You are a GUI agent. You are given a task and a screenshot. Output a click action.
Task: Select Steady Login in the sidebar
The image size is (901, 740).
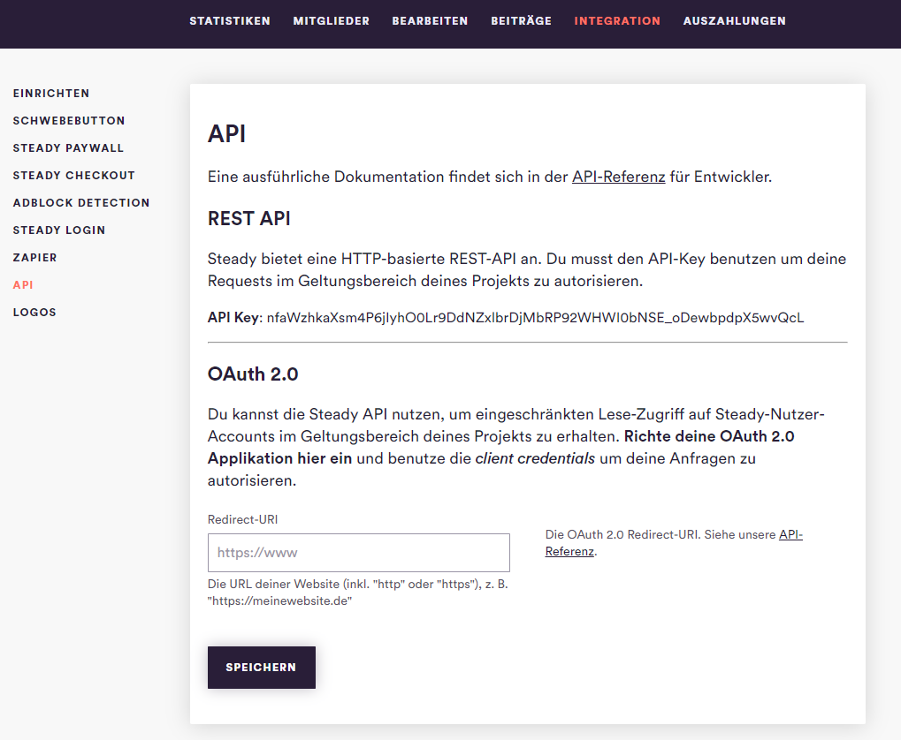[x=59, y=230]
